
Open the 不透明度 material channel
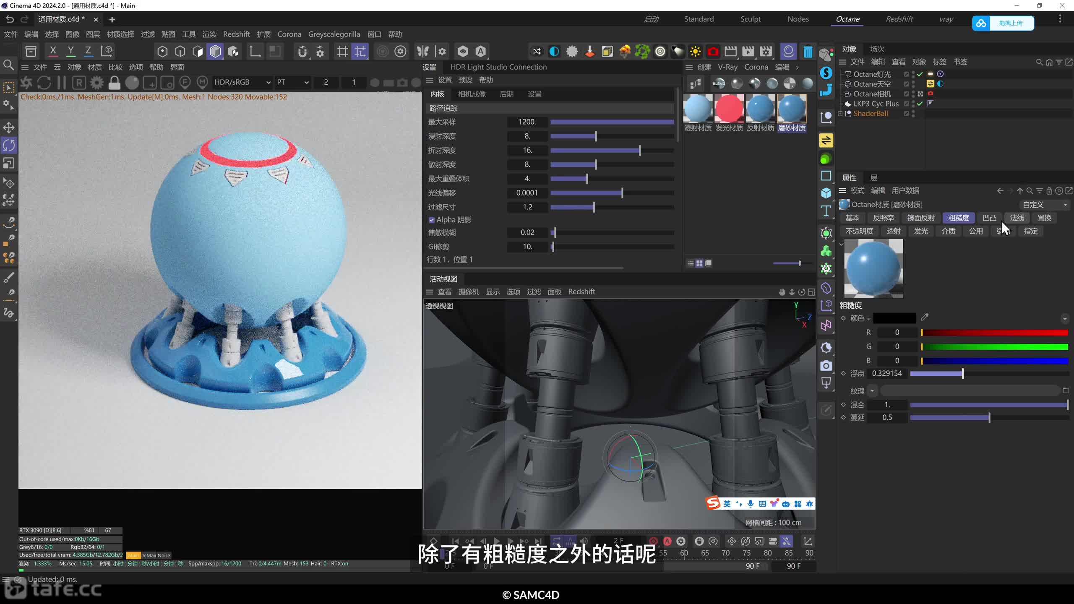pyautogui.click(x=859, y=231)
